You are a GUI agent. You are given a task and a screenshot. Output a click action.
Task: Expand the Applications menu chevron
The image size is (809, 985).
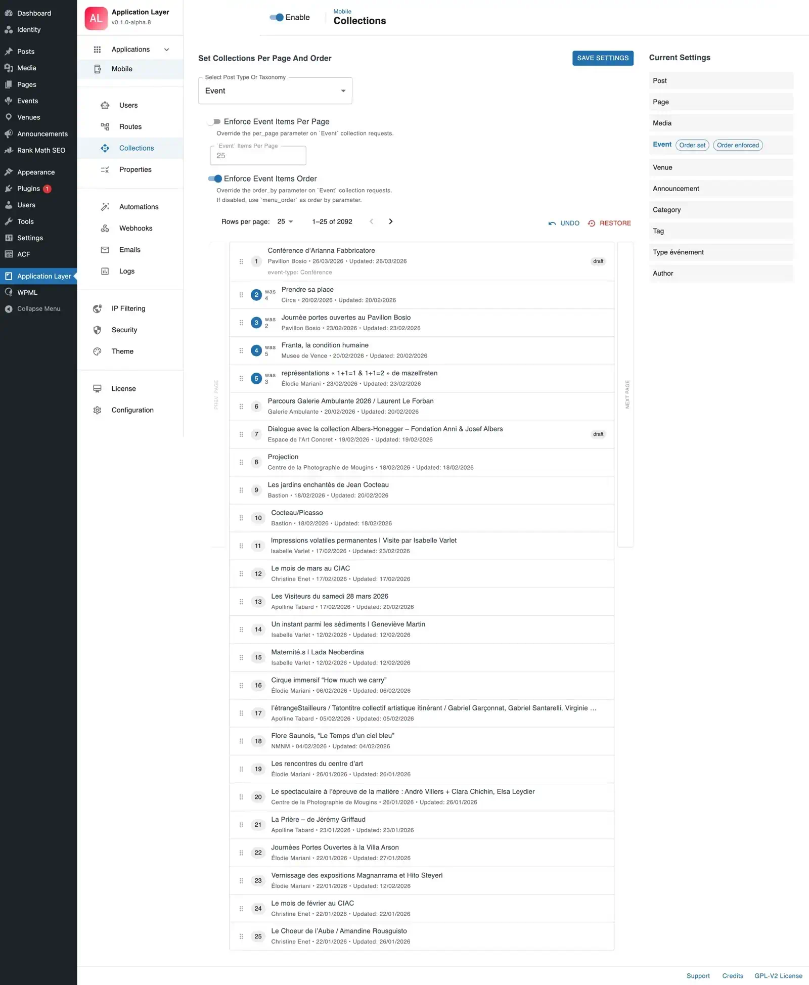tap(166, 50)
